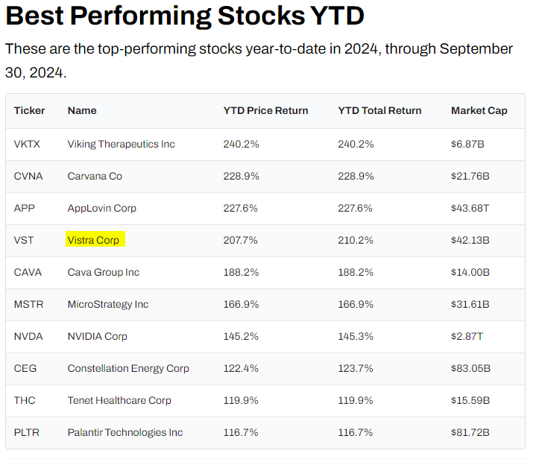Select Constellation Energy Corp row name
Screen dimensions: 533x459
(128, 368)
